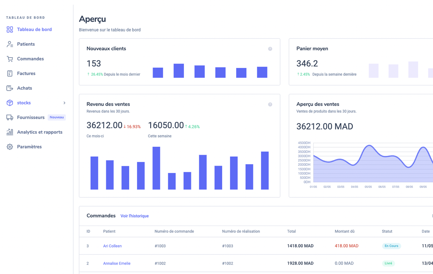Image resolution: width=433 pixels, height=274 pixels.
Task: Click the Paramètres gear icon
Action: click(10, 147)
